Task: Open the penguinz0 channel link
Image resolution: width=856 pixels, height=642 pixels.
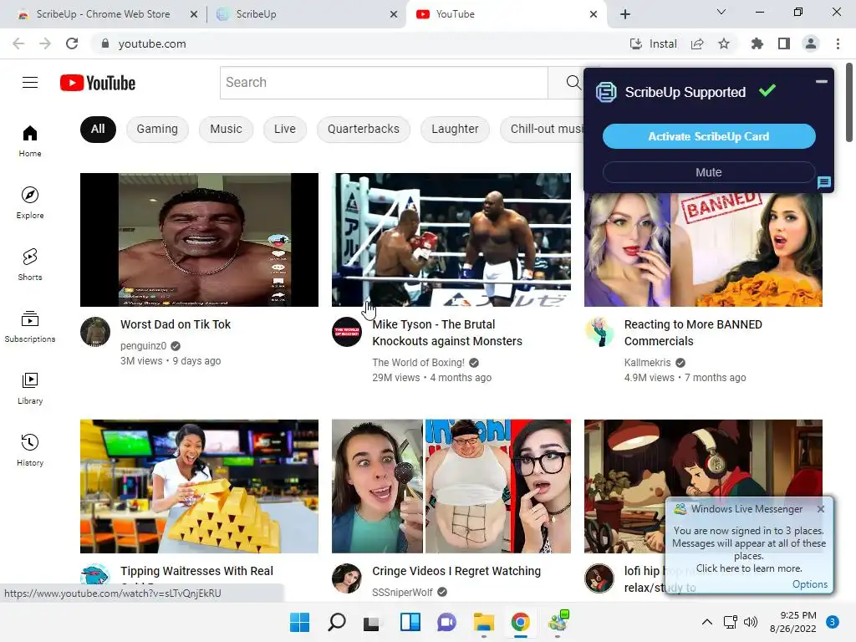Action: click(144, 345)
